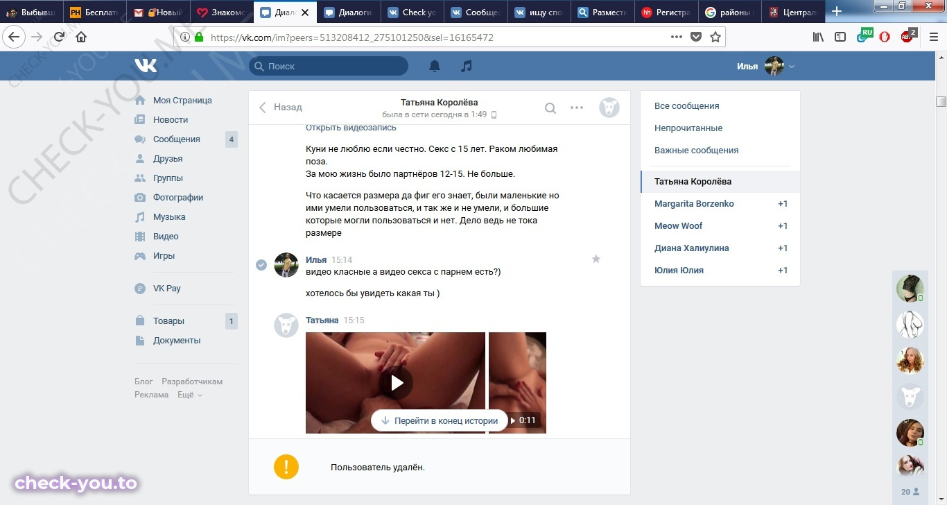
Task: Click the VK Поиск search field
Action: pos(329,66)
